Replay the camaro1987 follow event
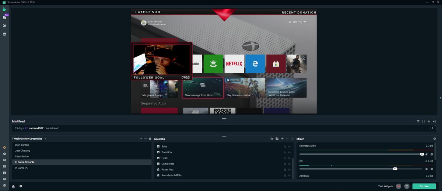Screen dimensions: 442x191 432,128
